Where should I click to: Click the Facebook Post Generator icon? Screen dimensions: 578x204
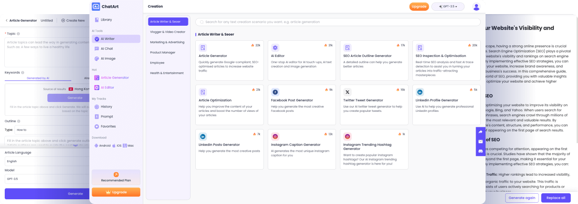coord(275,92)
